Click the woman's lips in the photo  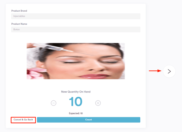[94, 76]
